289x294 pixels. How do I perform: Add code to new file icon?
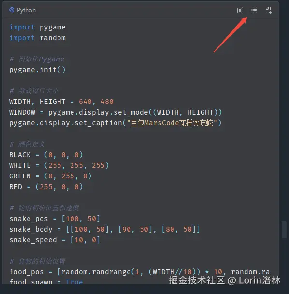pyautogui.click(x=268, y=10)
